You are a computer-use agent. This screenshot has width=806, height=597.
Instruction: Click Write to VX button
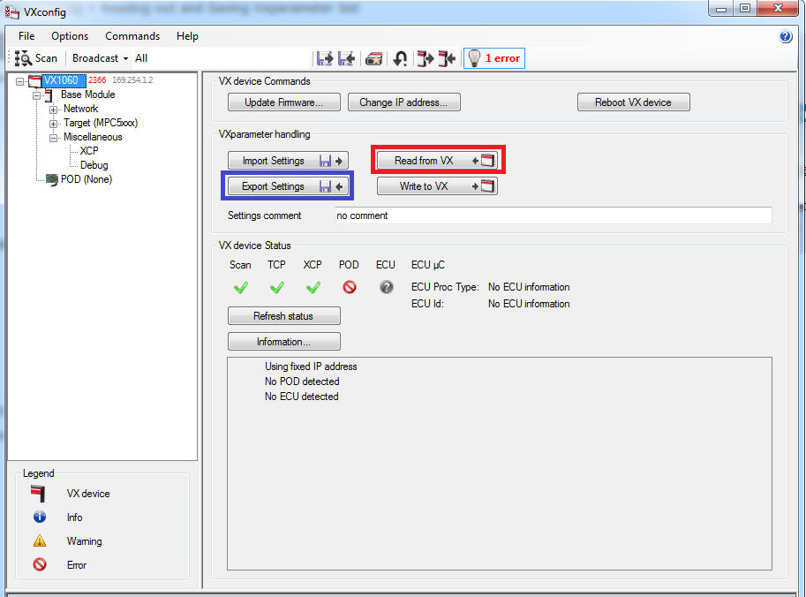pyautogui.click(x=438, y=186)
